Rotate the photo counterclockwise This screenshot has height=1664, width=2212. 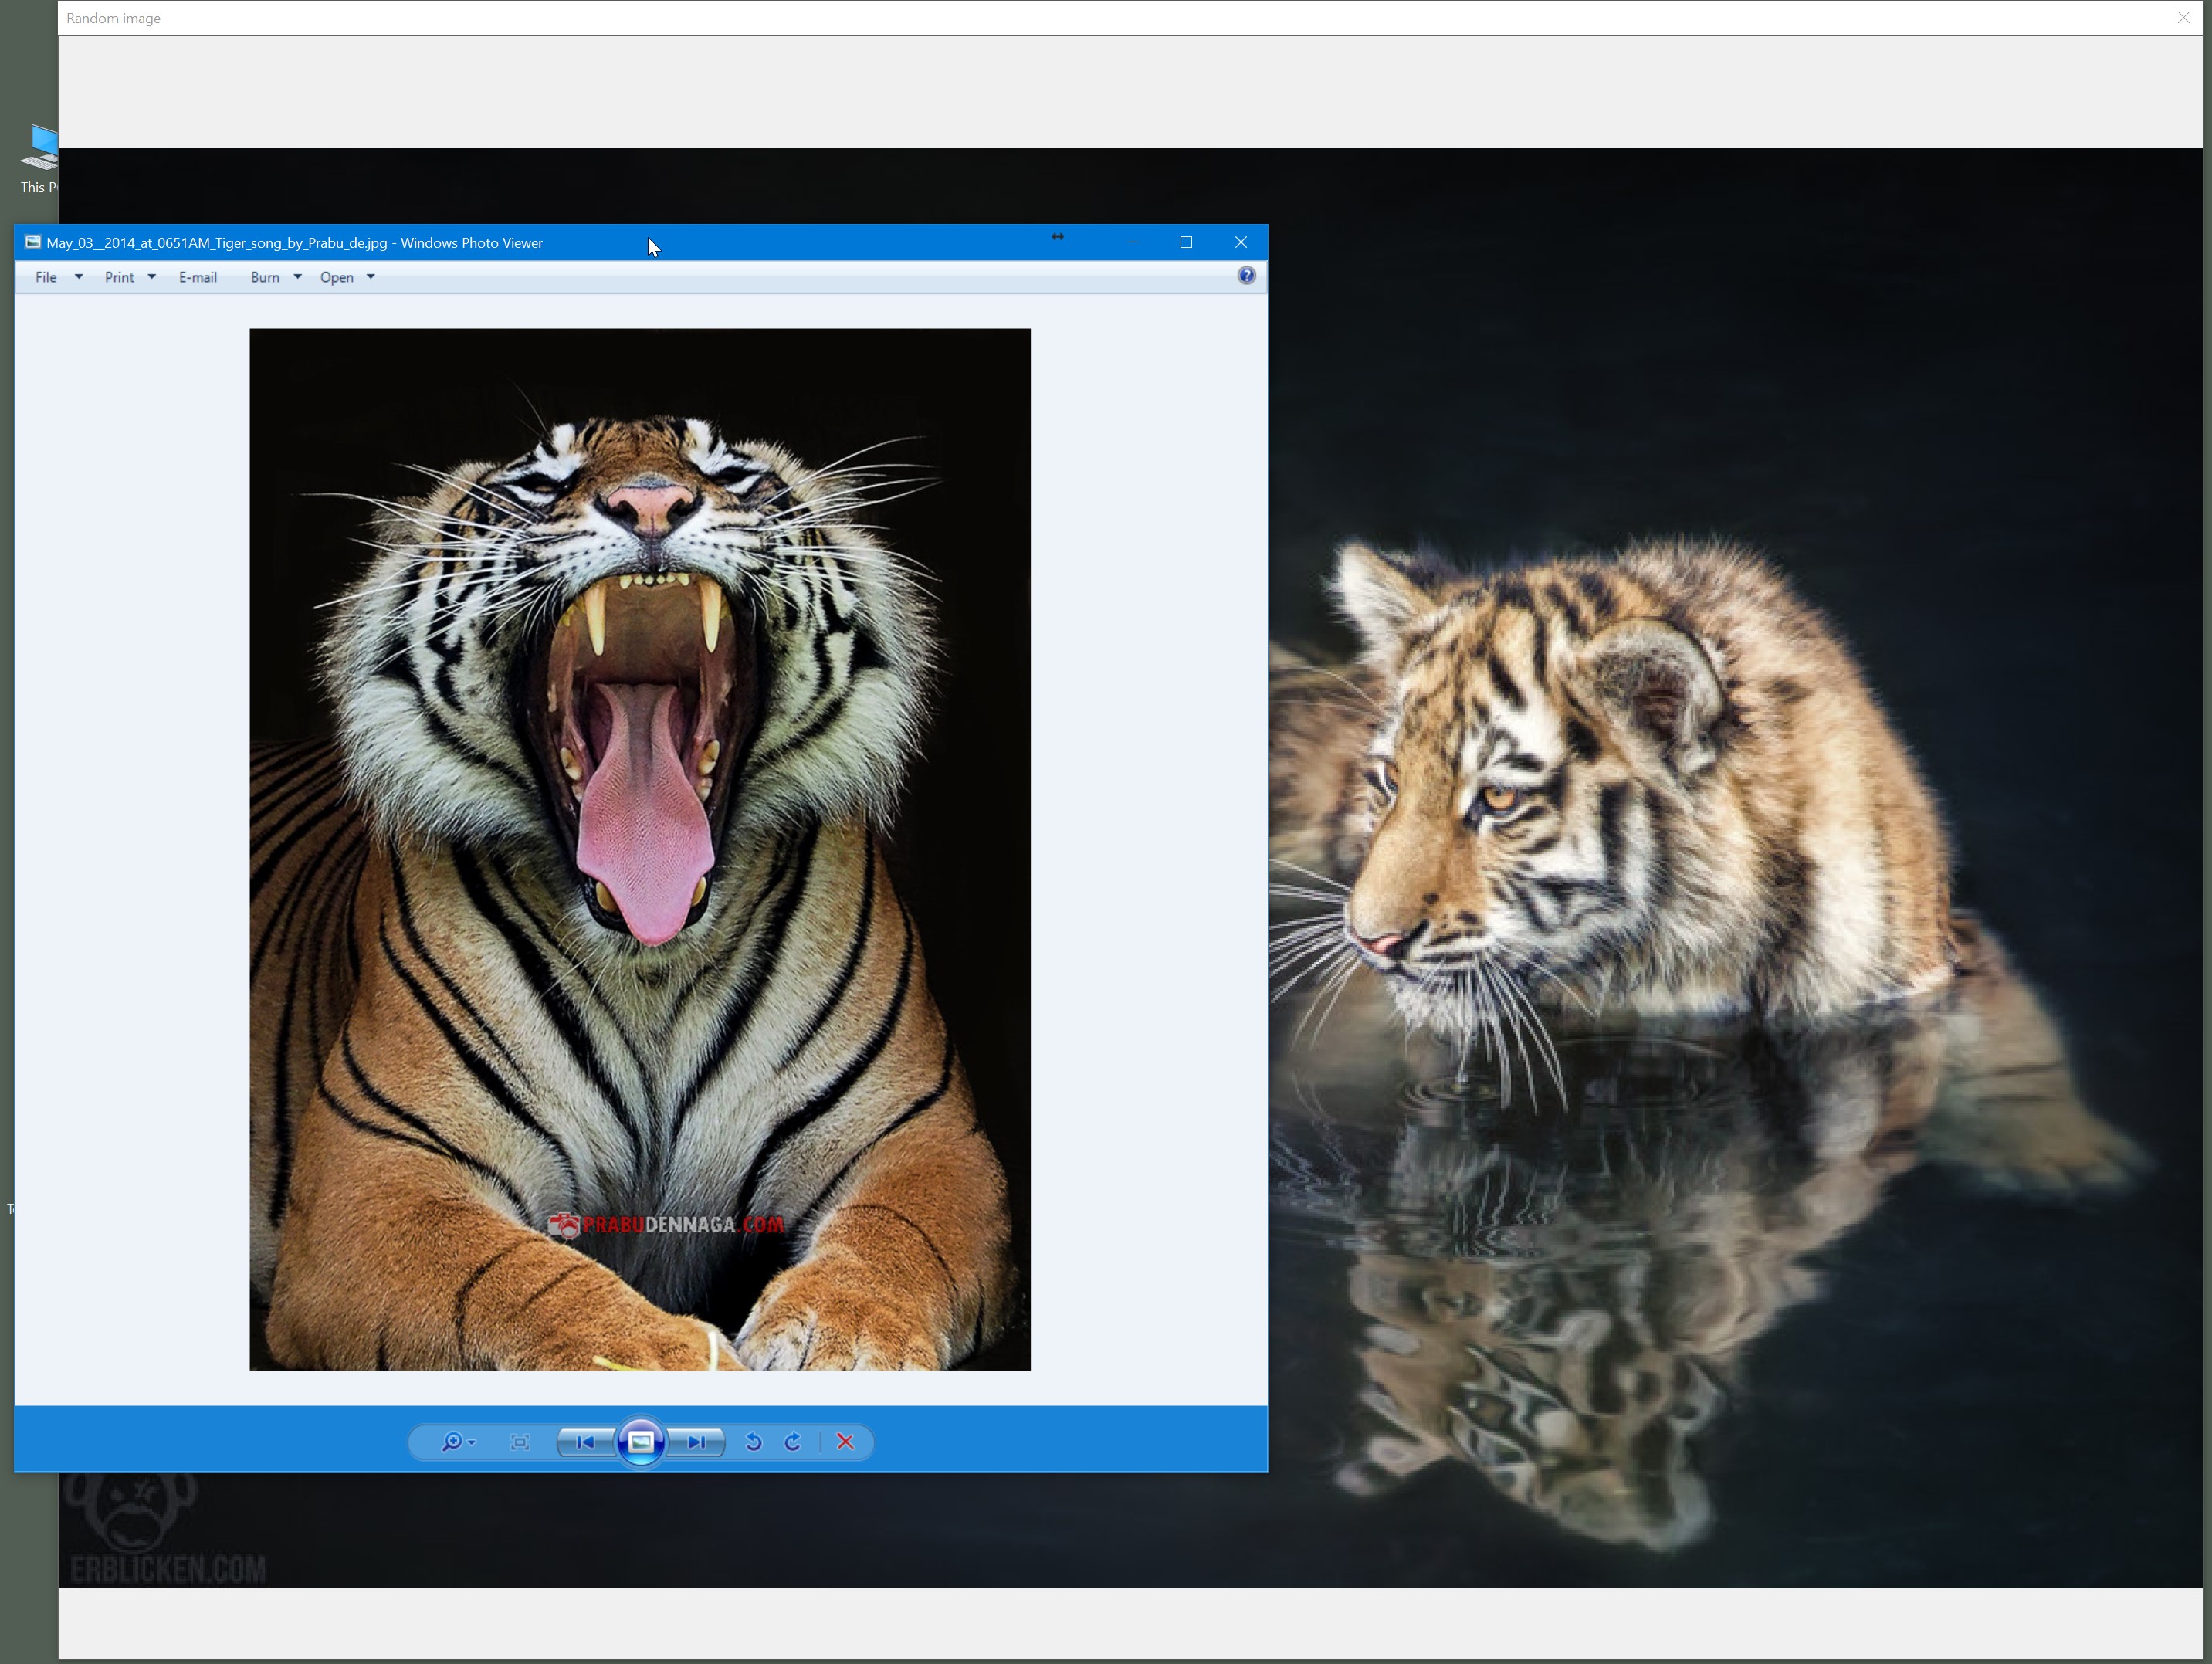754,1442
